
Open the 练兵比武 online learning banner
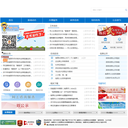tap(112, 31)
